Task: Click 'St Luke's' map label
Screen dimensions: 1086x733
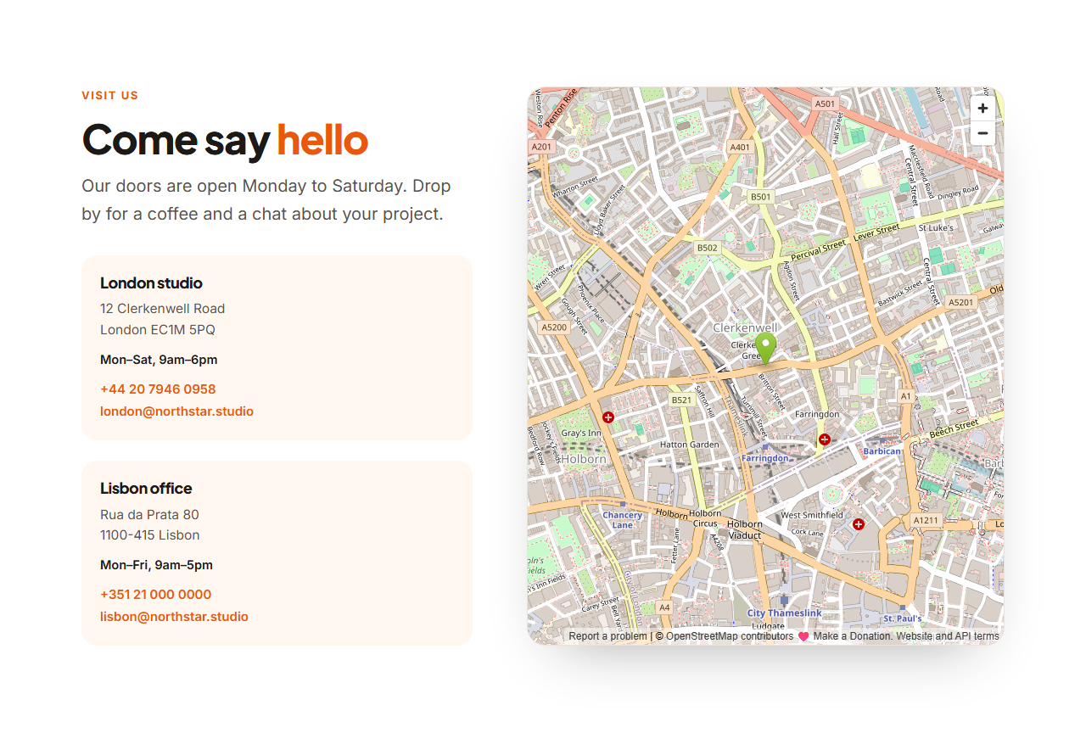Action: [936, 228]
